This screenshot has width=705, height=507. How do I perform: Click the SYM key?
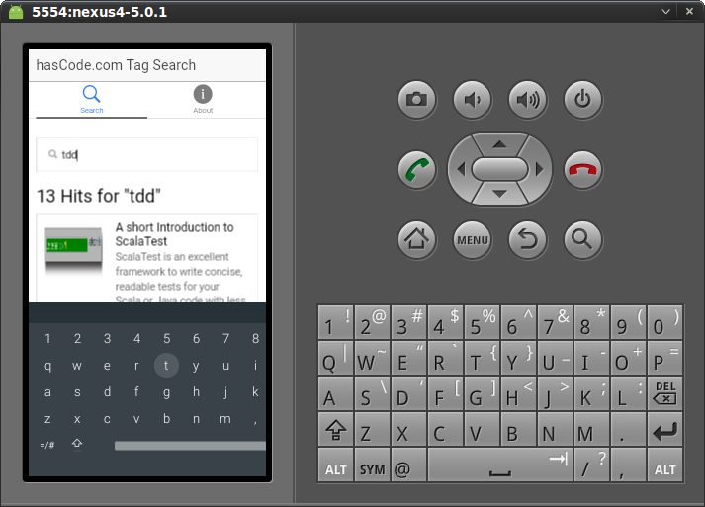click(373, 465)
